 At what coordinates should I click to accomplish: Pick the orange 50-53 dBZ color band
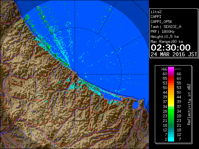(x=171, y=88)
